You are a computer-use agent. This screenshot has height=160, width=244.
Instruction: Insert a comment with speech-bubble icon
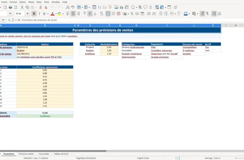tap(145, 7)
